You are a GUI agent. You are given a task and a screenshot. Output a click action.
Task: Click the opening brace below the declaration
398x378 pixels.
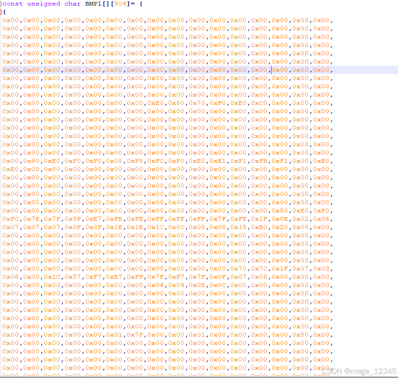click(x=6, y=11)
